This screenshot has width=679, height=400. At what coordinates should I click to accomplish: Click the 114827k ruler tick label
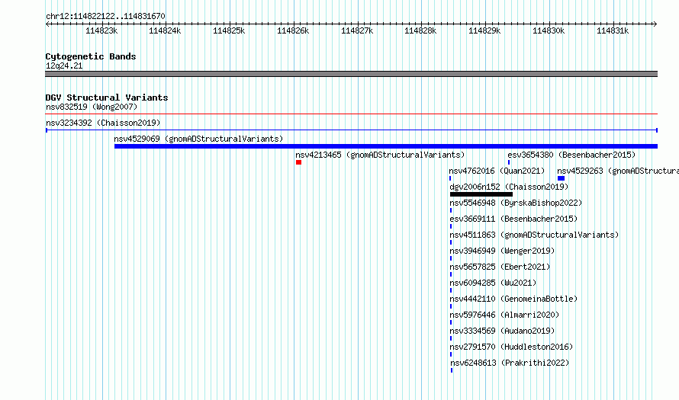coord(357,30)
